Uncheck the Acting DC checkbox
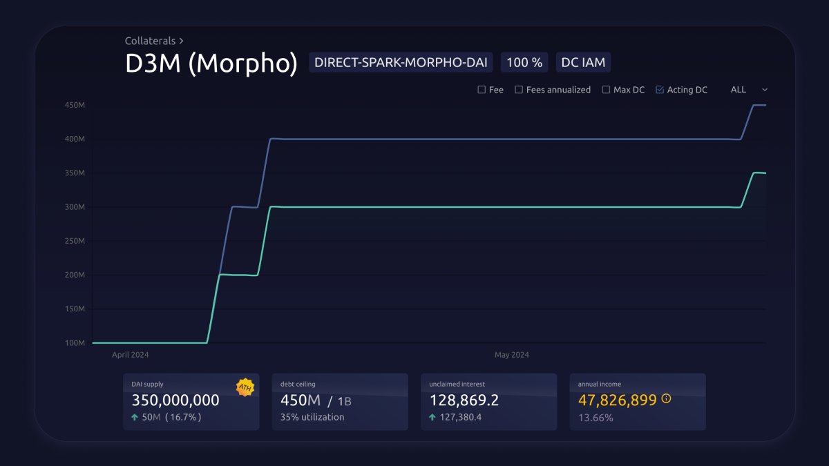Viewport: 829px width, 466px height. (660, 90)
